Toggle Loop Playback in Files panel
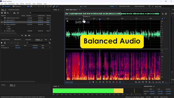Viewport: 174px width, 98px height. coord(26,36)
